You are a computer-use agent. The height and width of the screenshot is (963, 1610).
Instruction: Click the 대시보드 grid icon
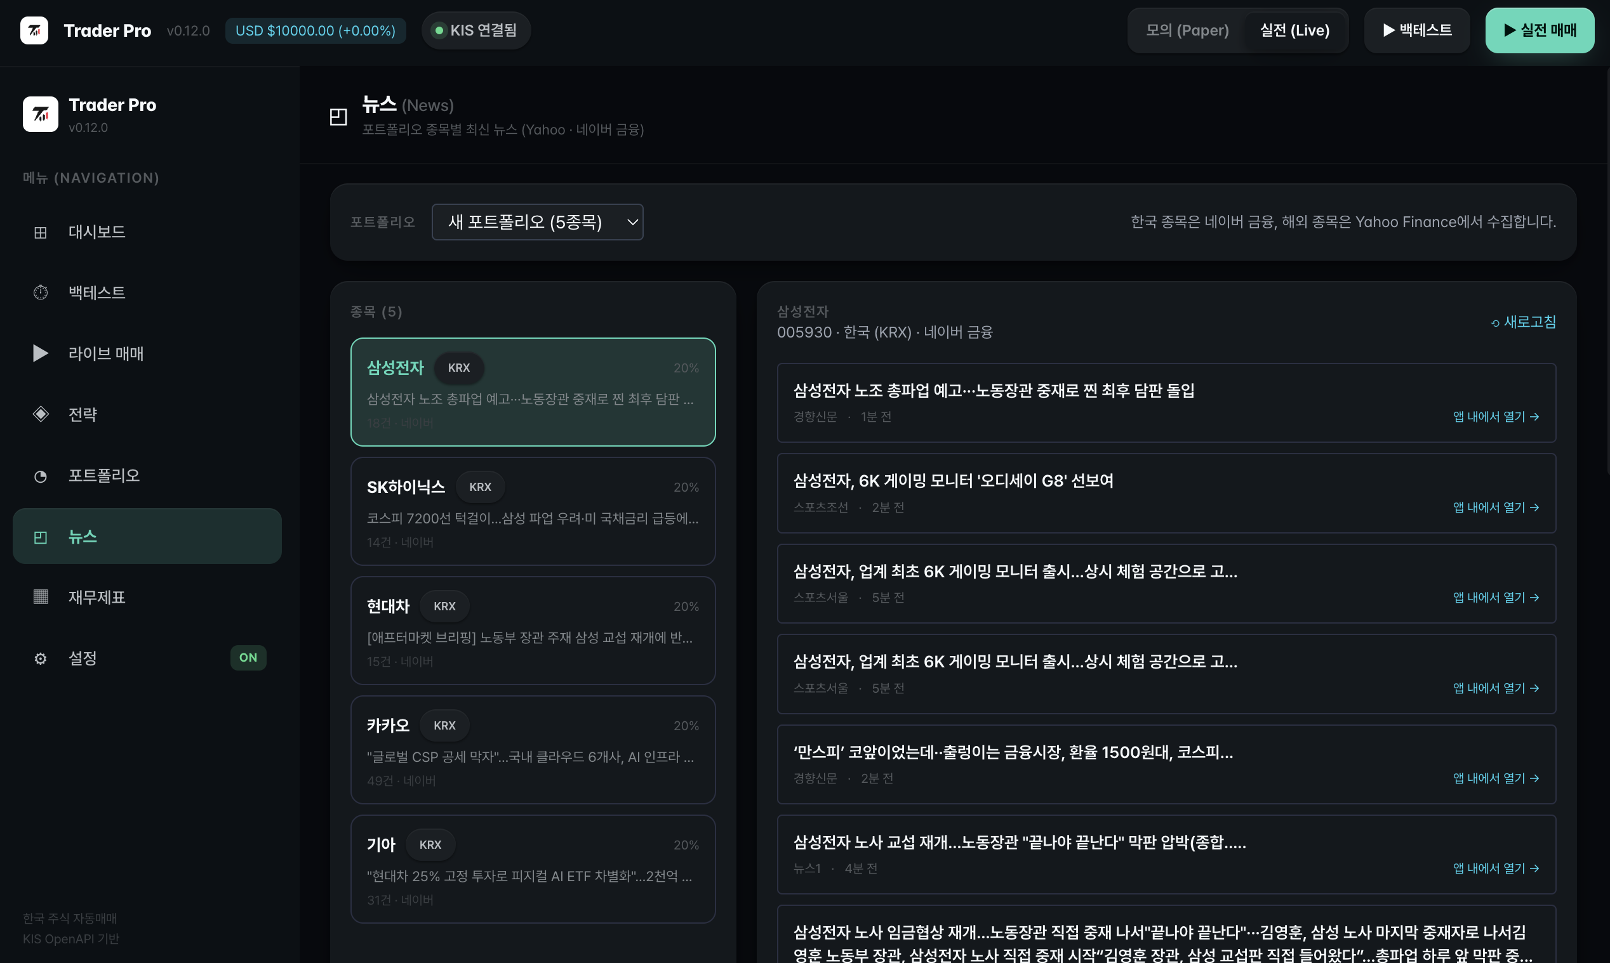[x=40, y=232]
